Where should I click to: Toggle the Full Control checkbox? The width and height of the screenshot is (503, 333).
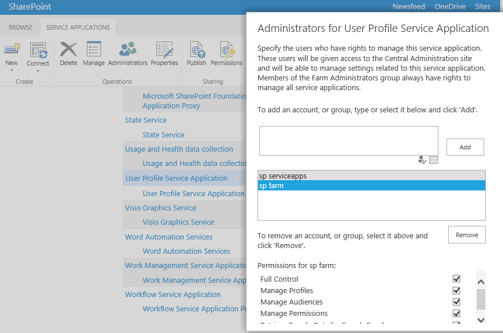pos(457,278)
